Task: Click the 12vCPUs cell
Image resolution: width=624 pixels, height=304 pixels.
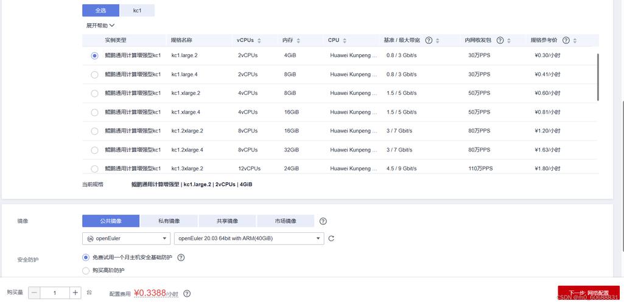Action: pyautogui.click(x=249, y=168)
